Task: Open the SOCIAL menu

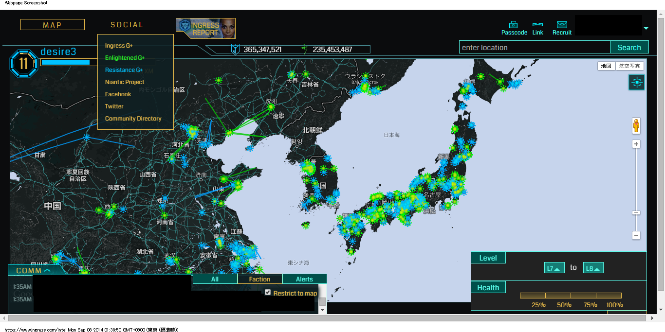Action: click(x=127, y=25)
